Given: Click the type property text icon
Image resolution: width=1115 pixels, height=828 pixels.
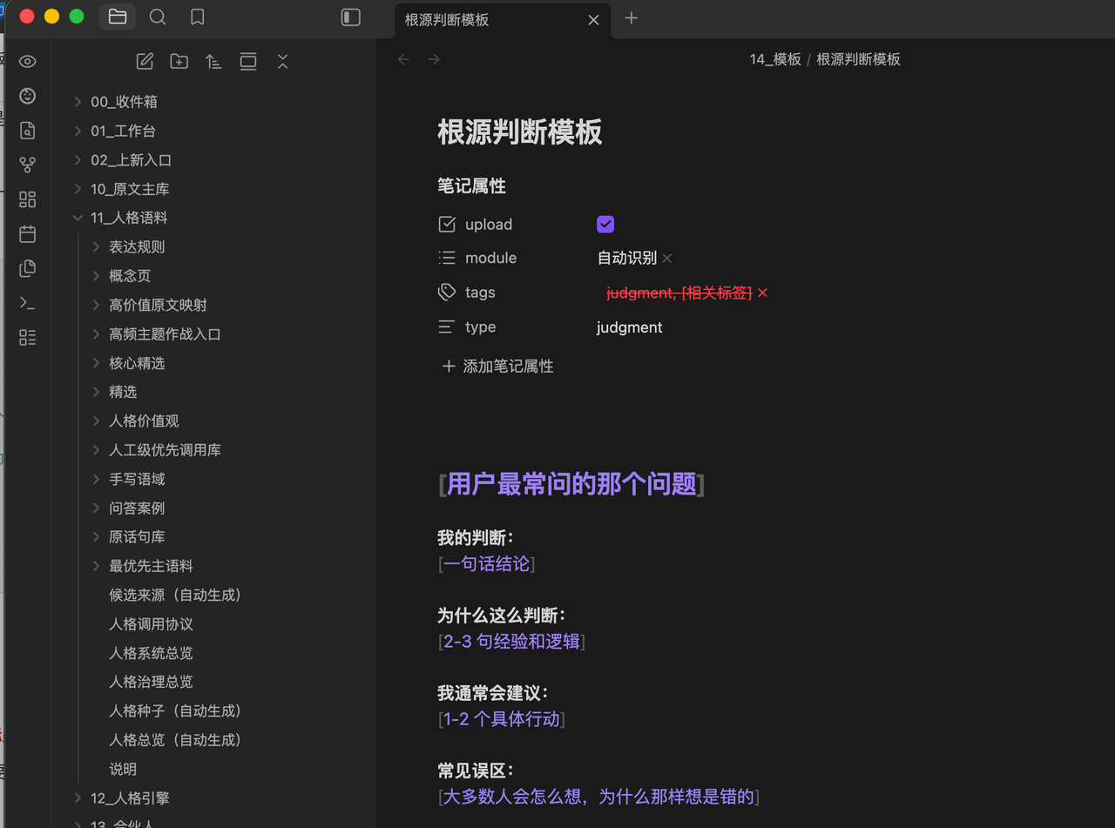Looking at the screenshot, I should tap(447, 327).
